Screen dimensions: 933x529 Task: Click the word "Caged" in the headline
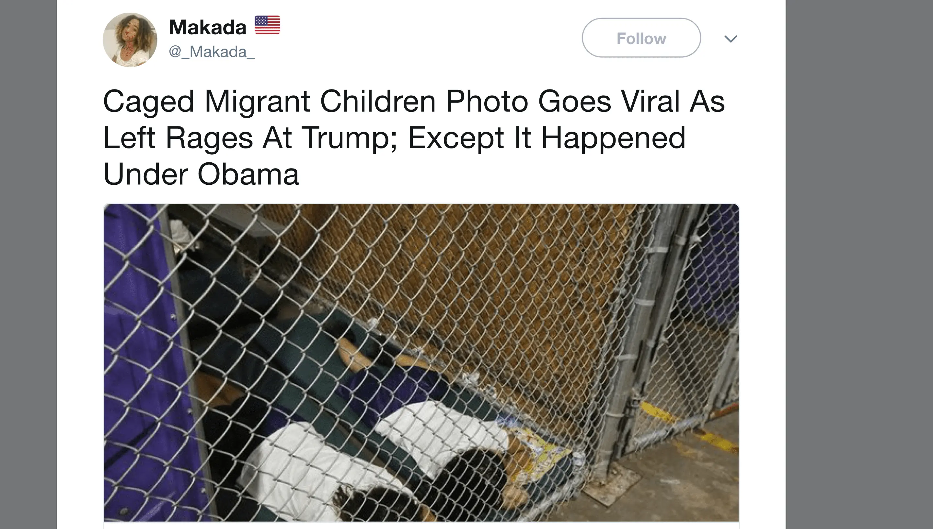tap(149, 102)
